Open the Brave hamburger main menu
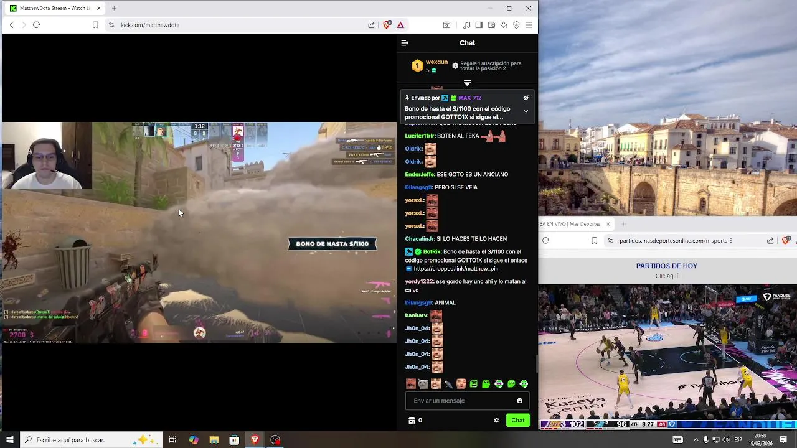Screen dimensions: 797x448 coord(529,25)
